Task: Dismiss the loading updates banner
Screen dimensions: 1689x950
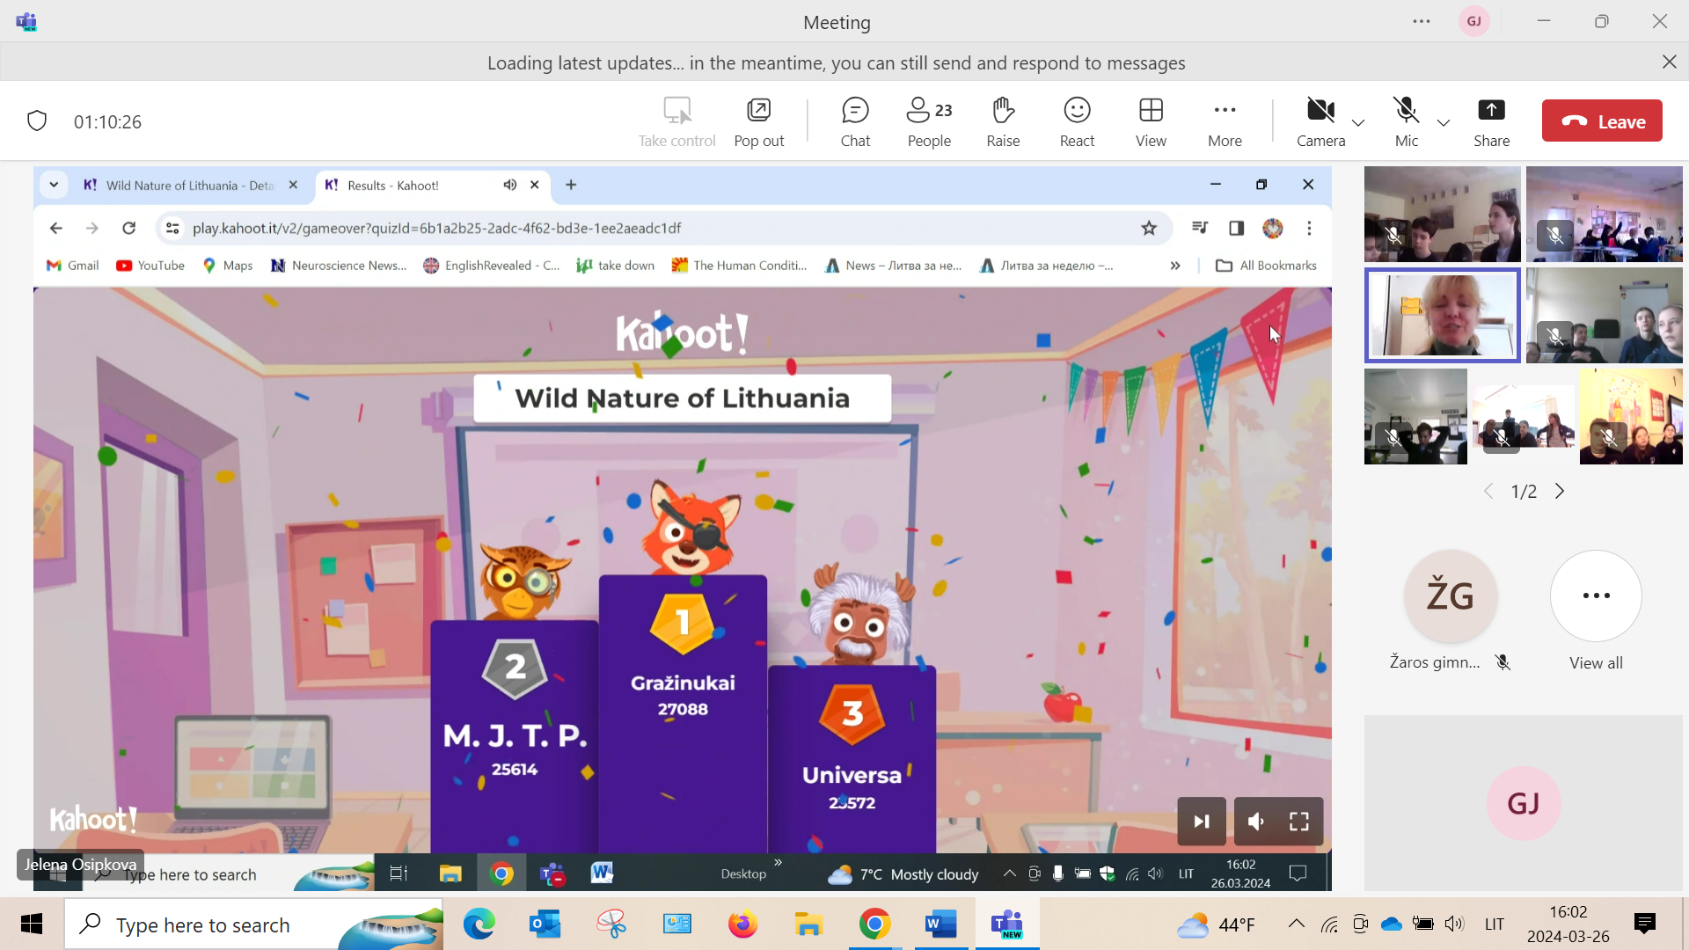Action: coord(1669,62)
